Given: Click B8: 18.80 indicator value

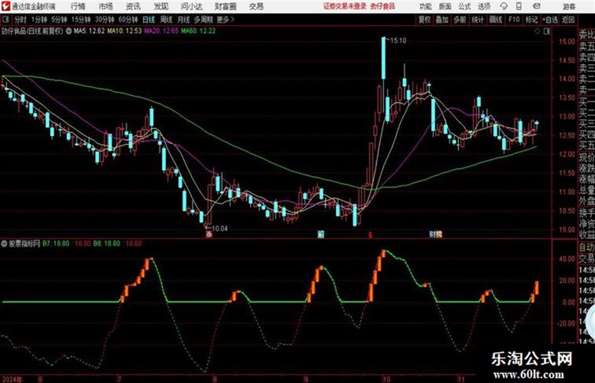Looking at the screenshot, I should coord(106,243).
